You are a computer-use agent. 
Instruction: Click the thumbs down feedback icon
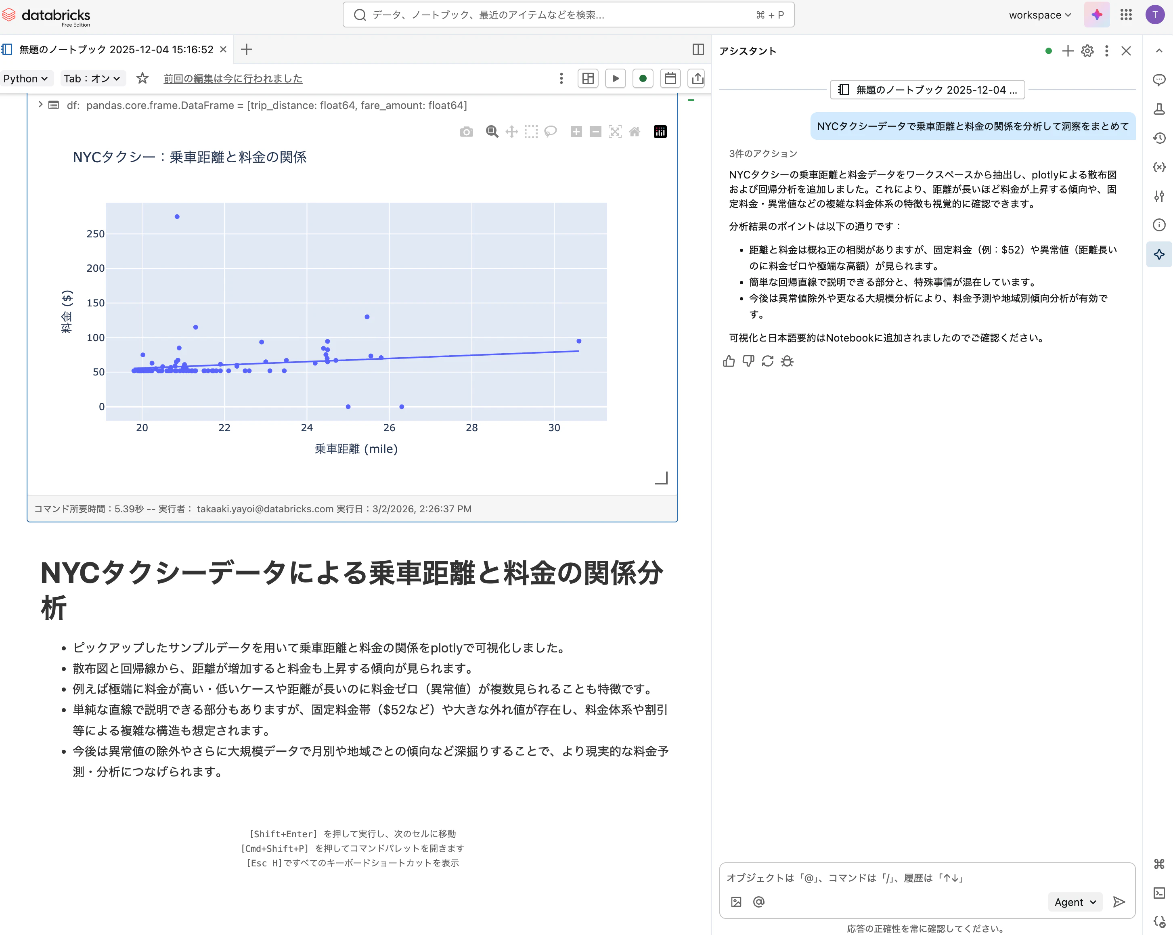tap(749, 361)
